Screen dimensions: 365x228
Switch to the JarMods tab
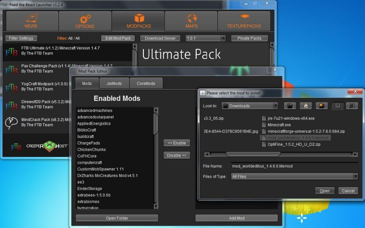tap(114, 83)
